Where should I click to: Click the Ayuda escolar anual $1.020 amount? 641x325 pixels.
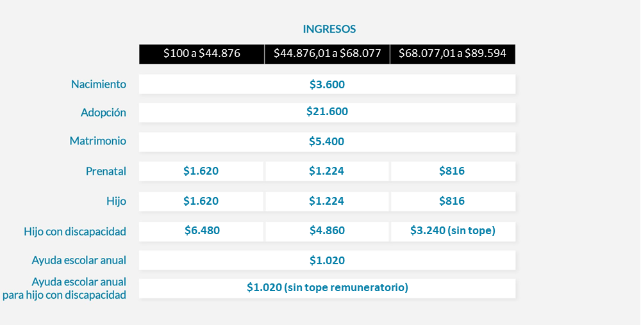tap(327, 260)
